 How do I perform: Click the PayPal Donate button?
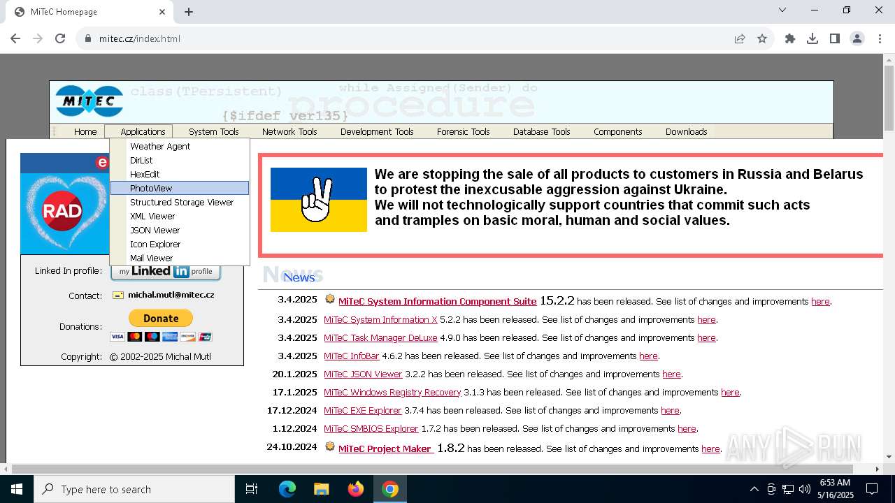[x=161, y=318]
